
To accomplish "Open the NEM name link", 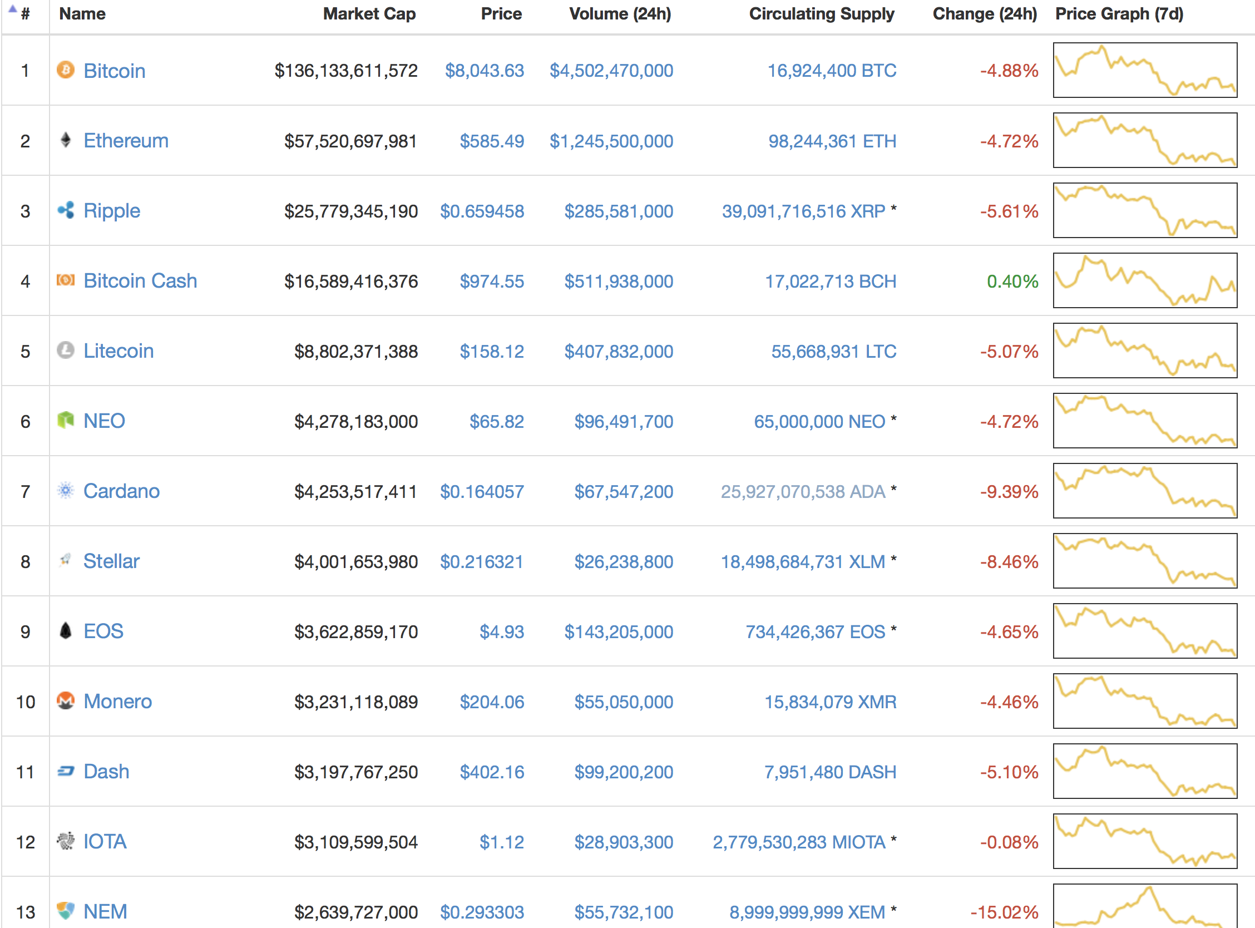I will click(x=106, y=911).
